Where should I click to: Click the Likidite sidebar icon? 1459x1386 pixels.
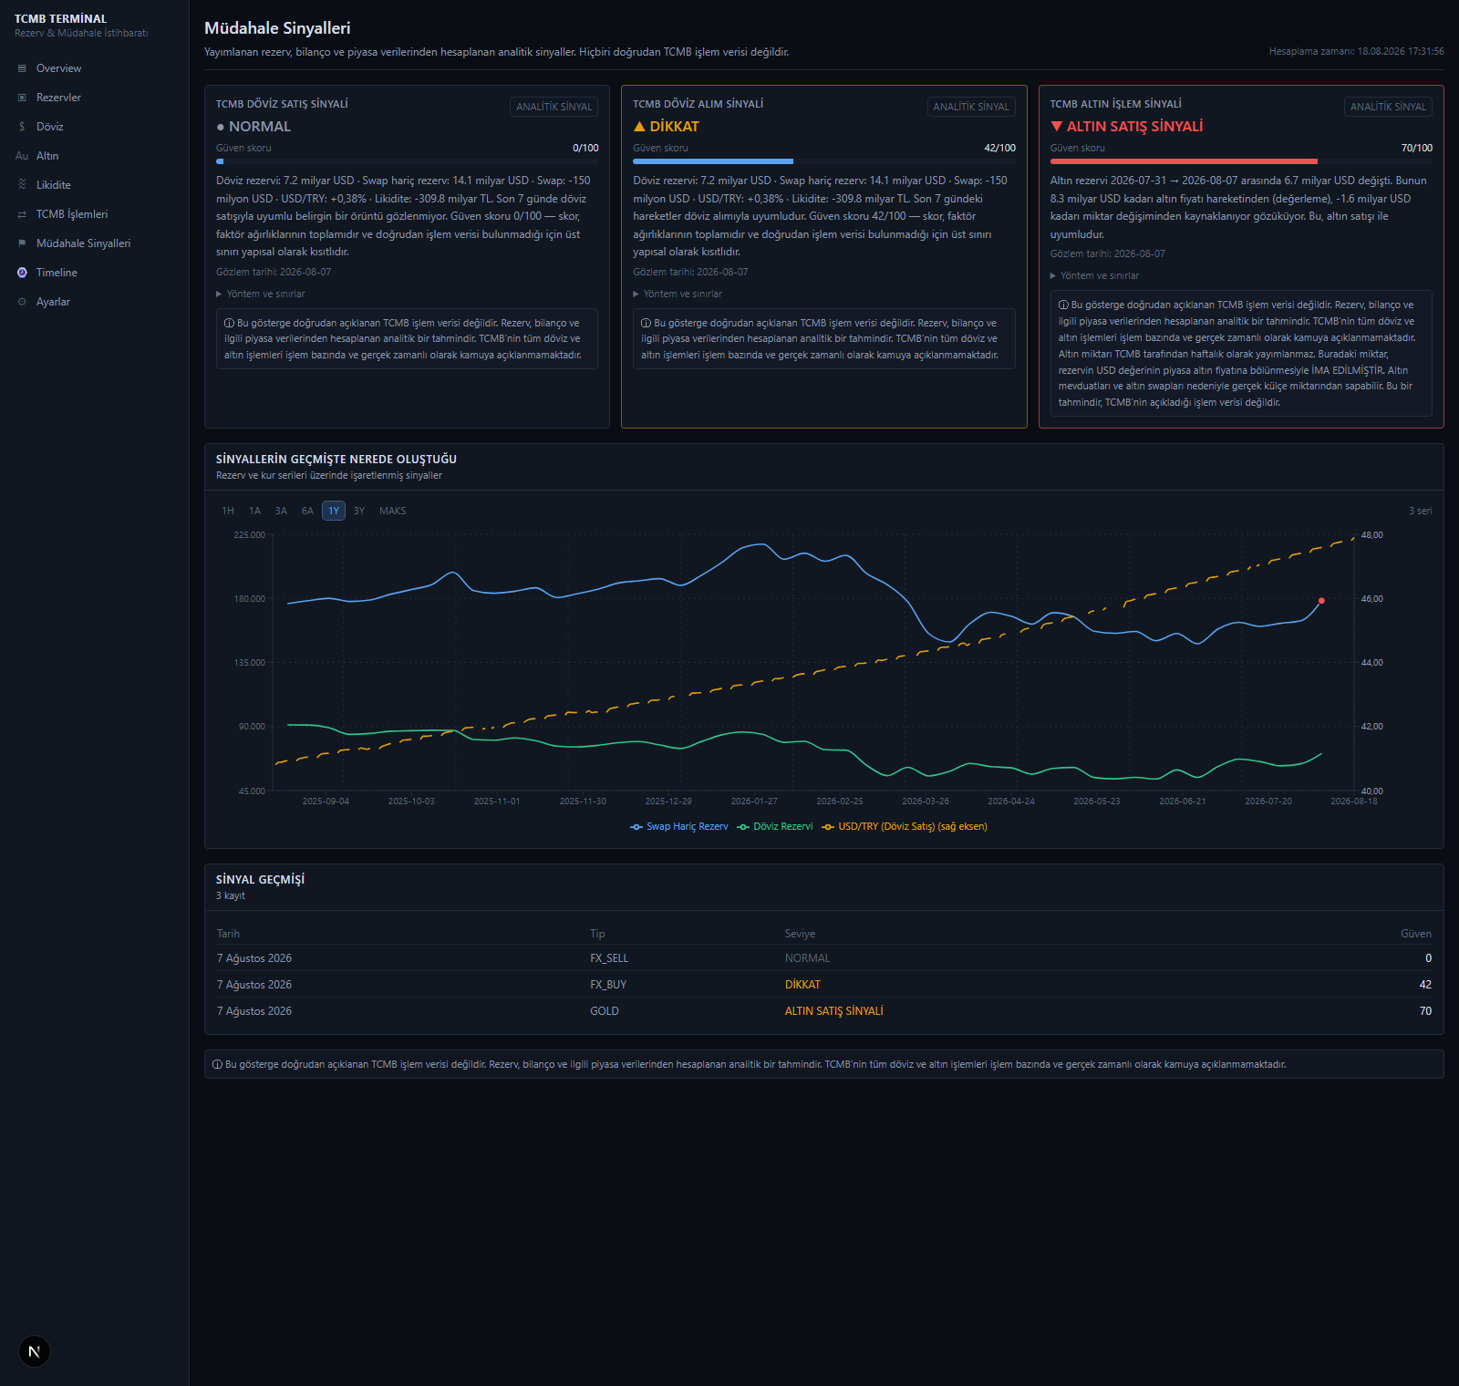(x=22, y=185)
